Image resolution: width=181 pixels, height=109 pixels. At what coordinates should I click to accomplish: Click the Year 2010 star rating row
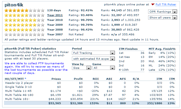pos(25,20)
